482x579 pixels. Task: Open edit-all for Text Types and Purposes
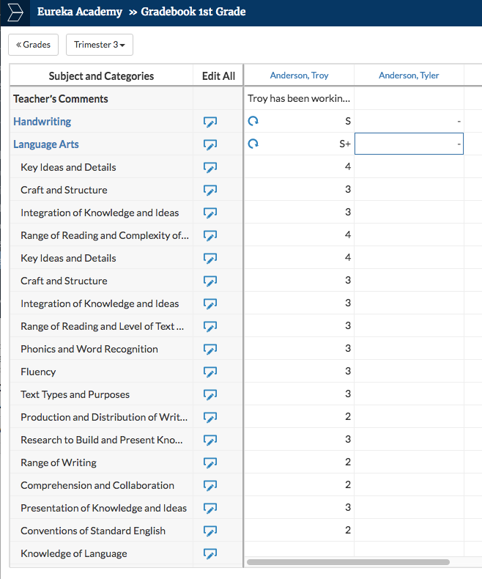(x=210, y=395)
